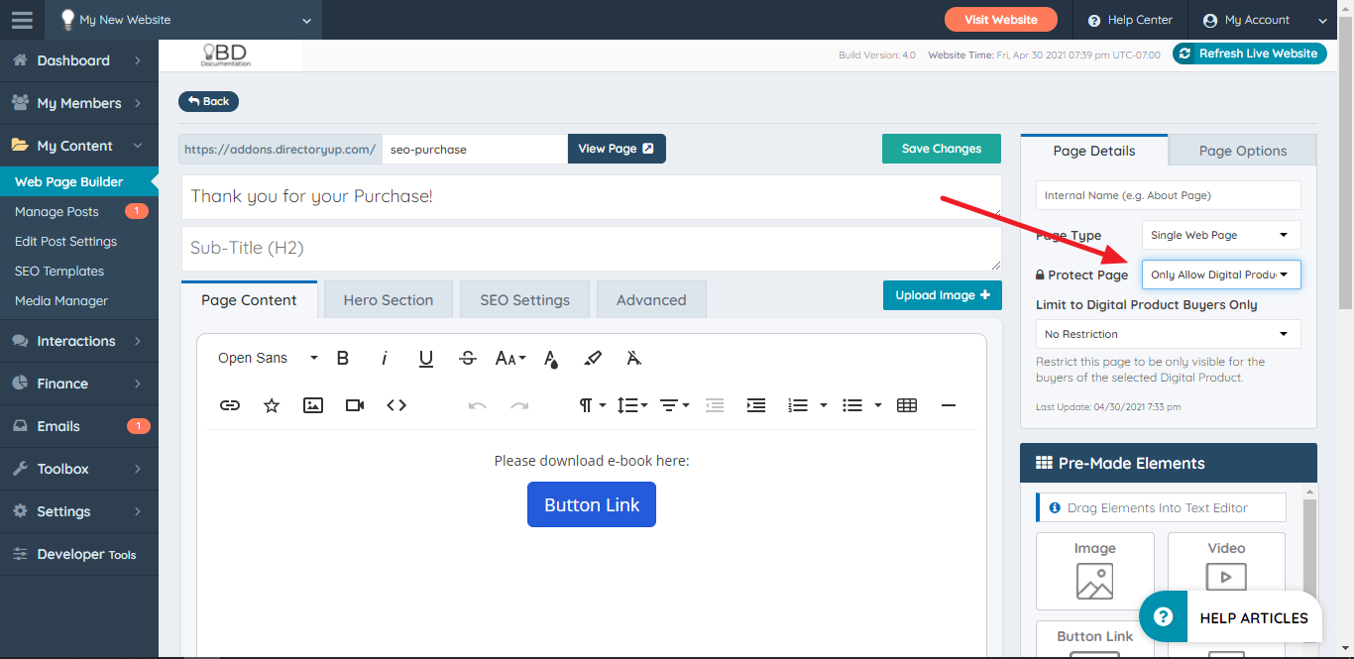This screenshot has width=1354, height=659.
Task: Click the Internal Name input field
Action: pyautogui.click(x=1169, y=195)
